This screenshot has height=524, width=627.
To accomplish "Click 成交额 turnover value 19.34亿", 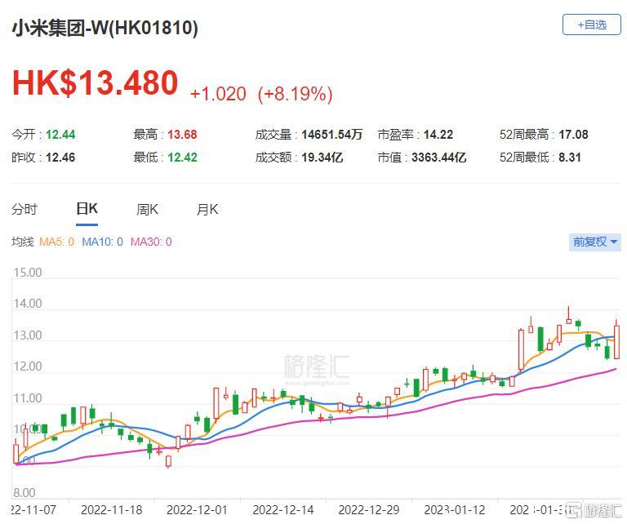I will [x=322, y=158].
